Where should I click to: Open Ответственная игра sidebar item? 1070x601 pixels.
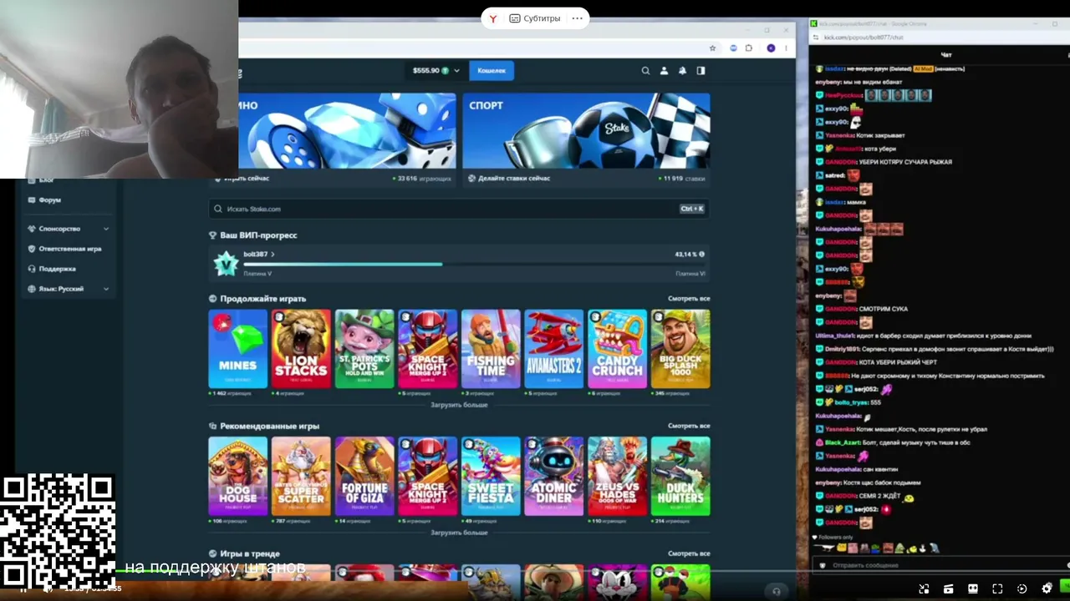pyautogui.click(x=70, y=249)
